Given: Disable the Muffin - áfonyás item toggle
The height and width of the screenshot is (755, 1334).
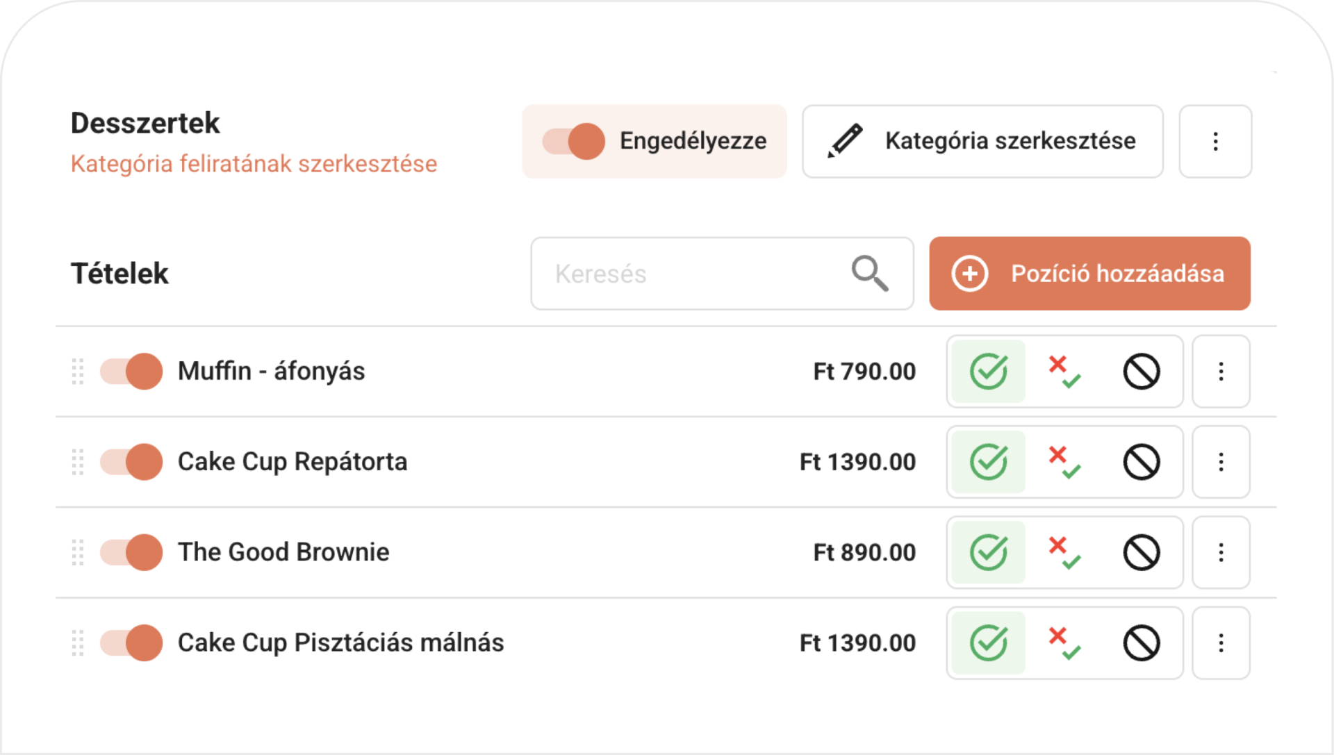Looking at the screenshot, I should point(131,372).
